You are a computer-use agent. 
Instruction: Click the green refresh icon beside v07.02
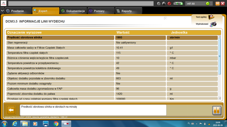207,4
